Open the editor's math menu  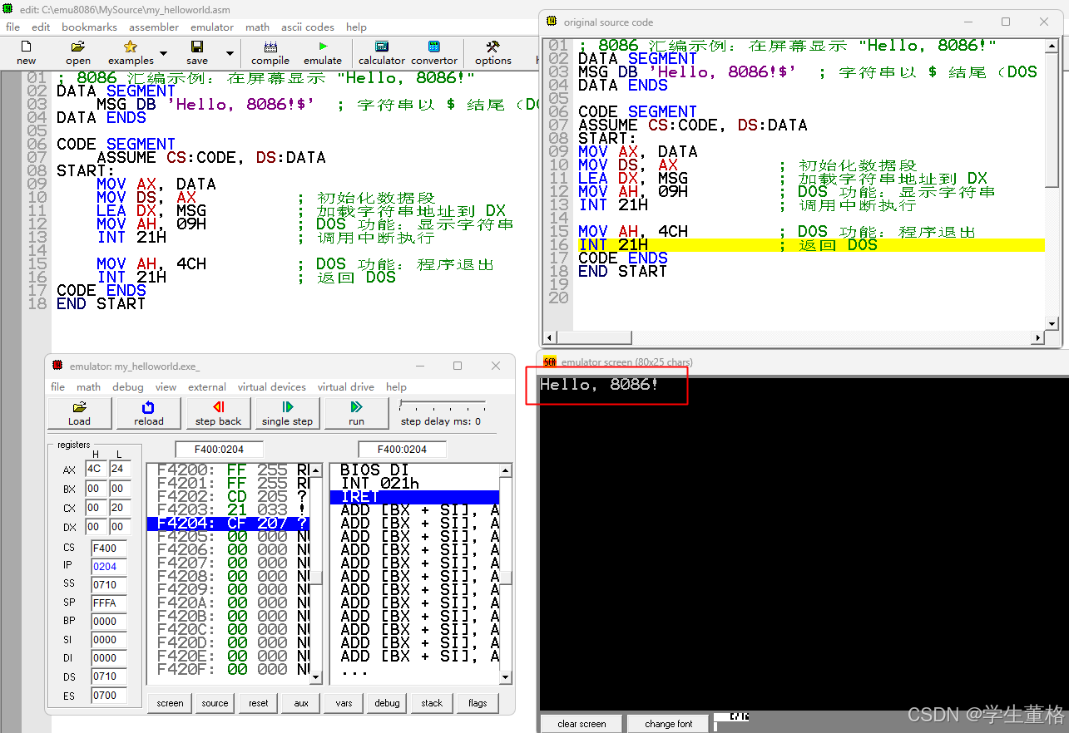tap(257, 27)
